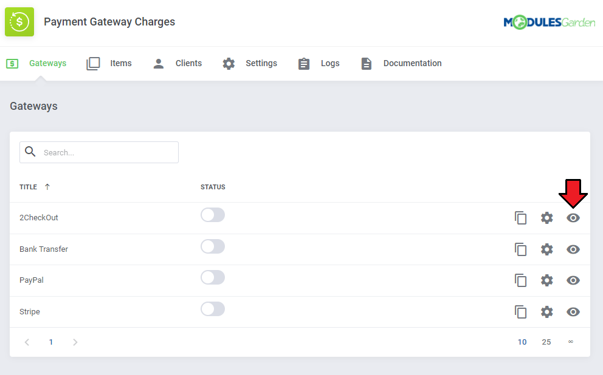Switch to the Gateways tab

point(47,63)
